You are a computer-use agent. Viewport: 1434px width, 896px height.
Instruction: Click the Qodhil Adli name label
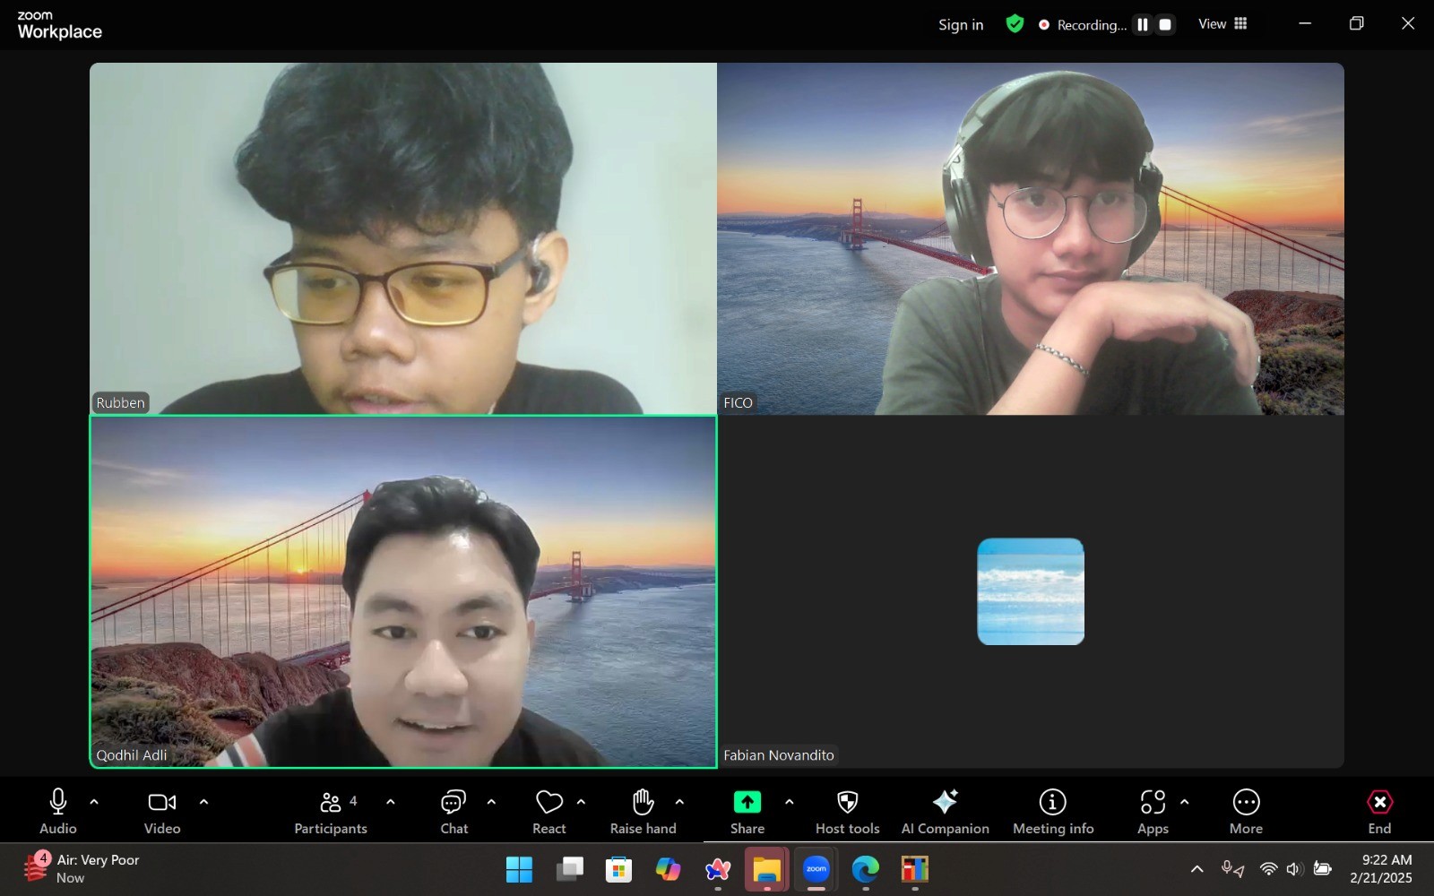point(132,755)
